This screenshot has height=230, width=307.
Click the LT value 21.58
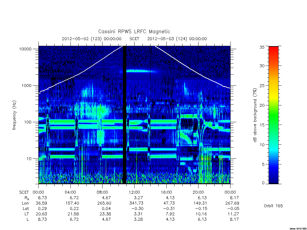(73, 214)
